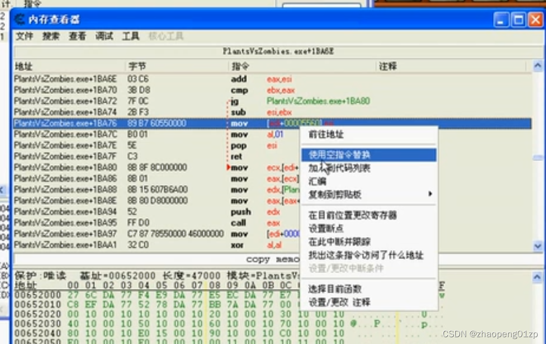Select row PlantsVsZombies.exe+1BA72 jg
The image size is (546, 344).
pyautogui.click(x=273, y=101)
